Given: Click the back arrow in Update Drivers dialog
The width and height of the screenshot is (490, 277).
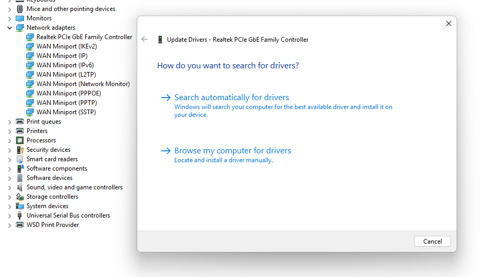Looking at the screenshot, I should click(x=145, y=40).
